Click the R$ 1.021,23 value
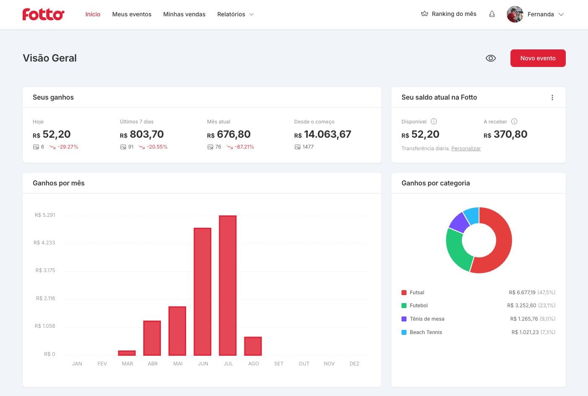The width and height of the screenshot is (588, 396). pos(525,332)
